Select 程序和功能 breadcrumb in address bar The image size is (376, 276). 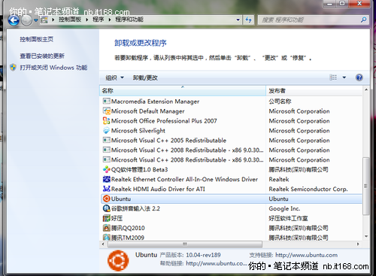129,20
